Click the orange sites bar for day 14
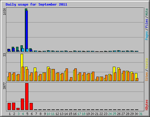The height and width of the screenshot is (117, 150). tap(67, 75)
